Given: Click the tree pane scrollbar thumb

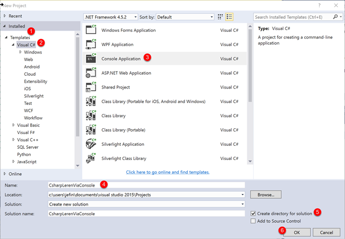Looking at the screenshot, I should (77, 87).
